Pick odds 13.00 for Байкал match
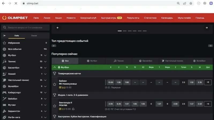The width and height of the screenshot is (214, 120). pos(111,82)
